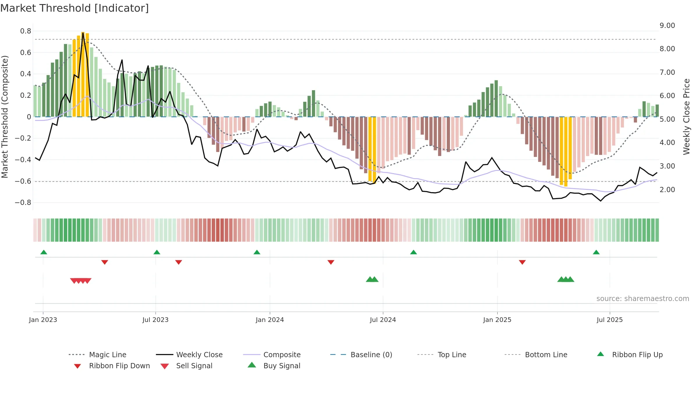
Task: Toggle the Top Line legend entry
Action: 442,355
